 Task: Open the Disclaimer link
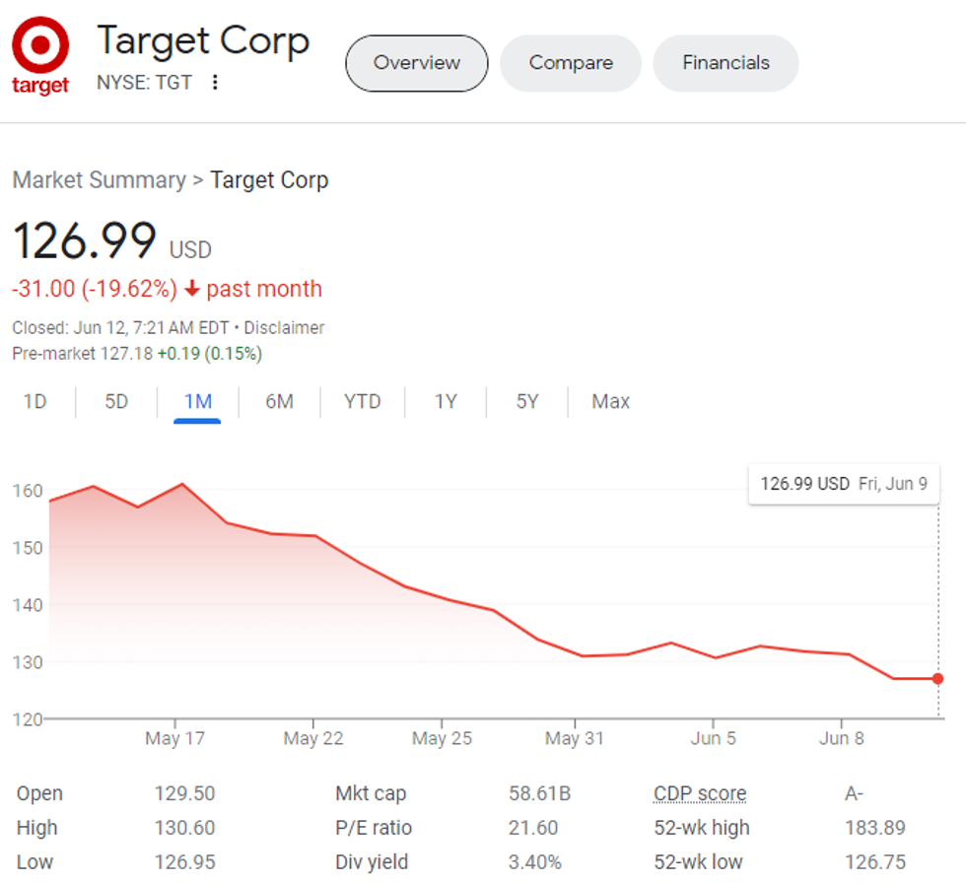tap(284, 328)
